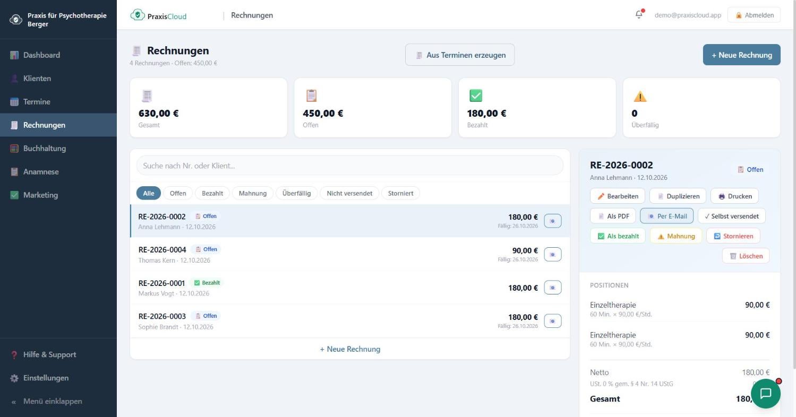Click Duplizieren button
The height and width of the screenshot is (417, 796).
678,196
